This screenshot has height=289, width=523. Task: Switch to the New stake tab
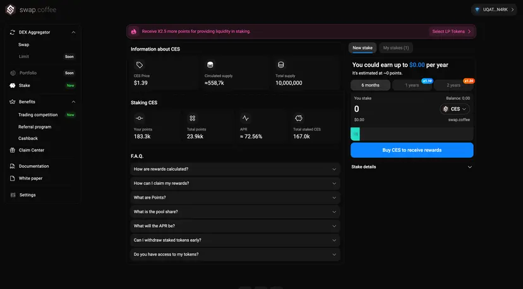[363, 48]
